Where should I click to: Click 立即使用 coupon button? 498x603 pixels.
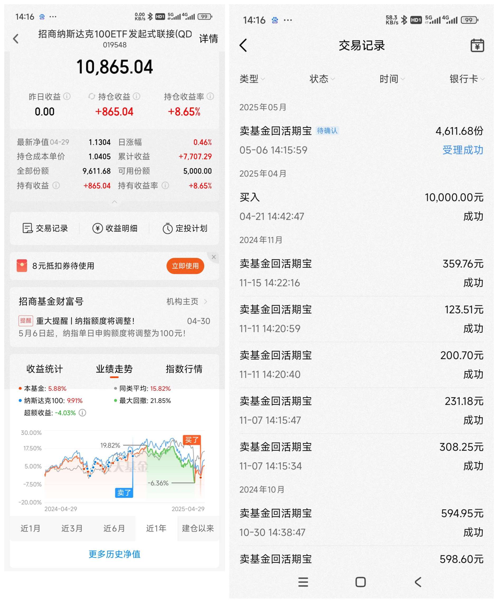pos(185,266)
